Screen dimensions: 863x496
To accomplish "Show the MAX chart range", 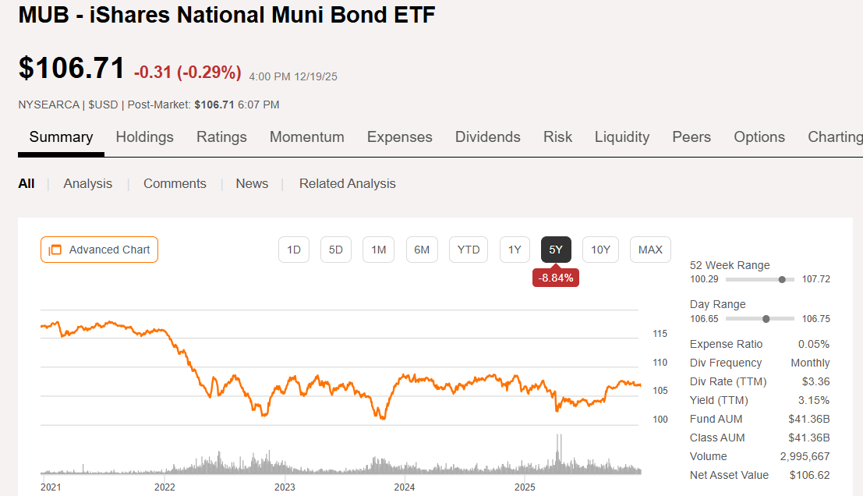I will (x=650, y=250).
